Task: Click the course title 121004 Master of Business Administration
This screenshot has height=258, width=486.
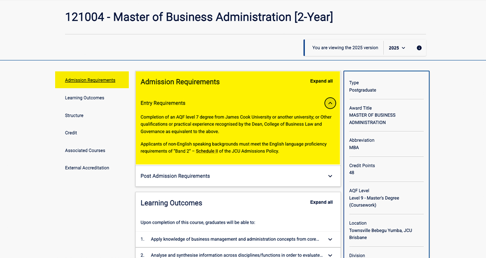Action: pyautogui.click(x=199, y=17)
